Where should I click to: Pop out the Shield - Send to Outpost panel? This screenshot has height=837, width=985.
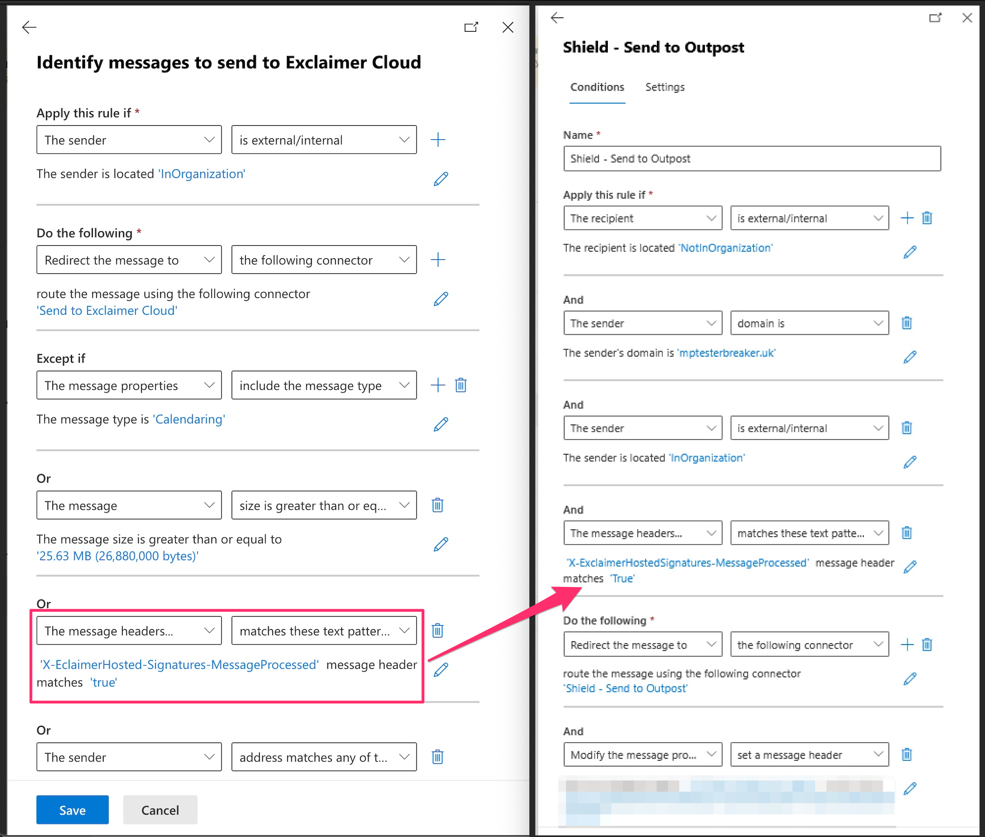[935, 18]
